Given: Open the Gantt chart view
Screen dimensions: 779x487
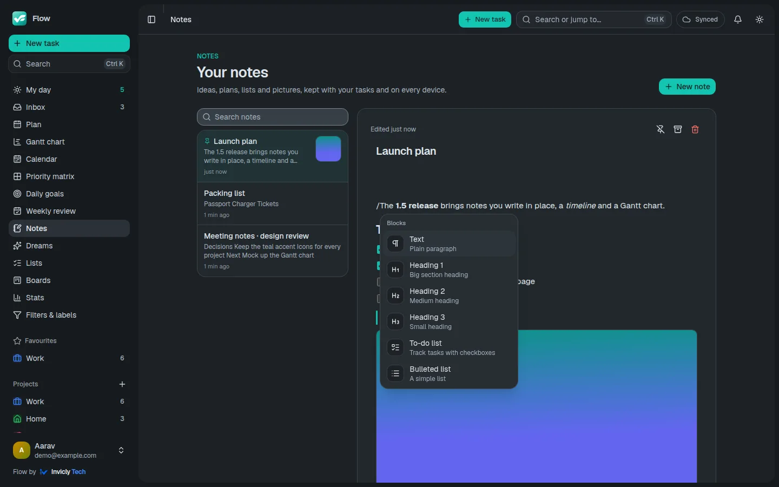Looking at the screenshot, I should 69,142.
